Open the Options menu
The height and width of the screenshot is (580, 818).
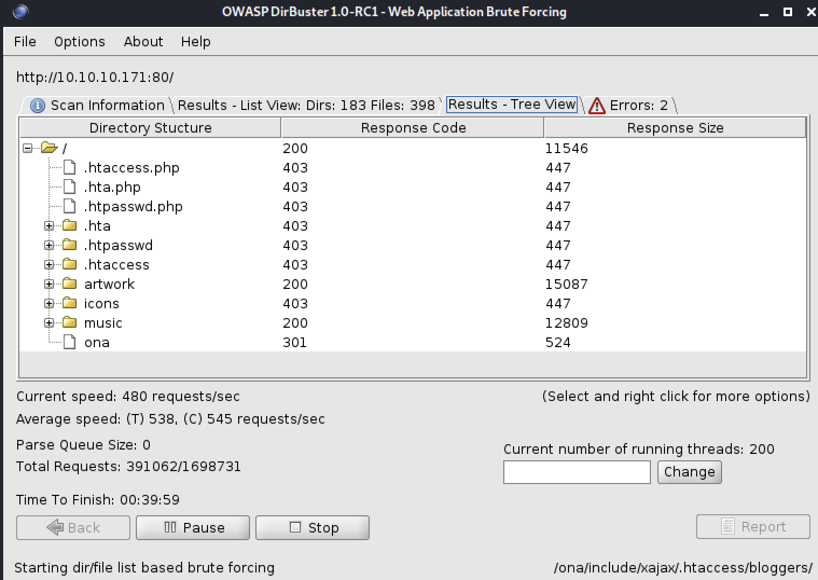click(x=79, y=42)
